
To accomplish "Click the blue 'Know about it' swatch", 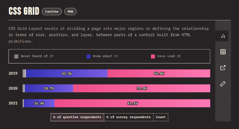I will (x=89, y=56).
